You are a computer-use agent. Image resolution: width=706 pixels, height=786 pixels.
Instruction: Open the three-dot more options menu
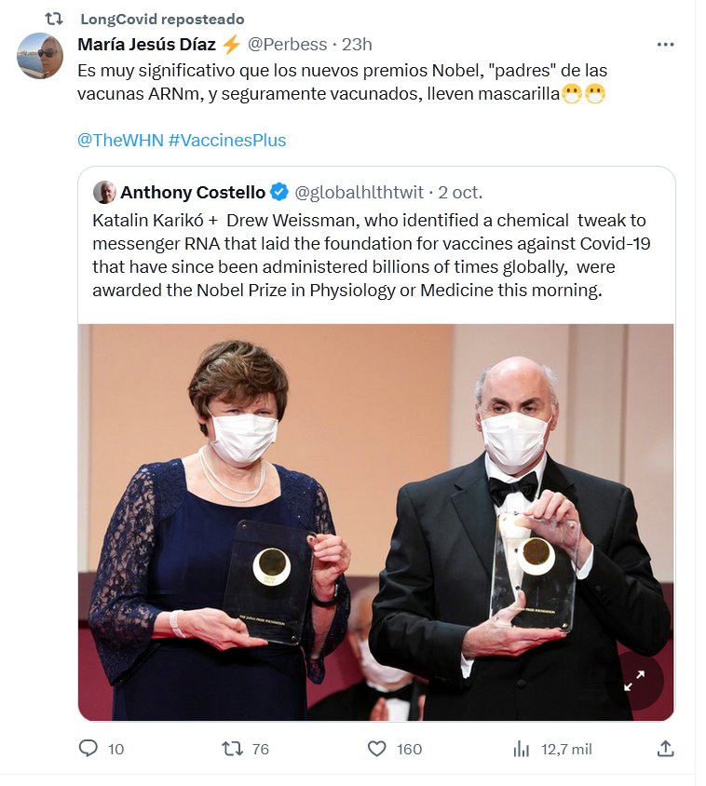click(665, 44)
